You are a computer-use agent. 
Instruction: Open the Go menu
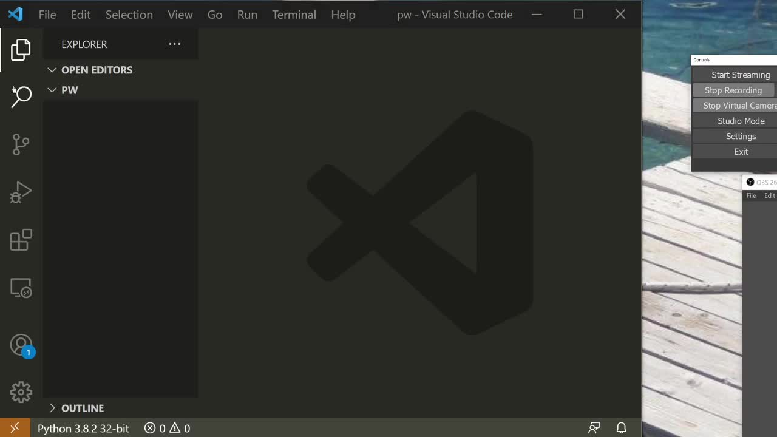(214, 15)
